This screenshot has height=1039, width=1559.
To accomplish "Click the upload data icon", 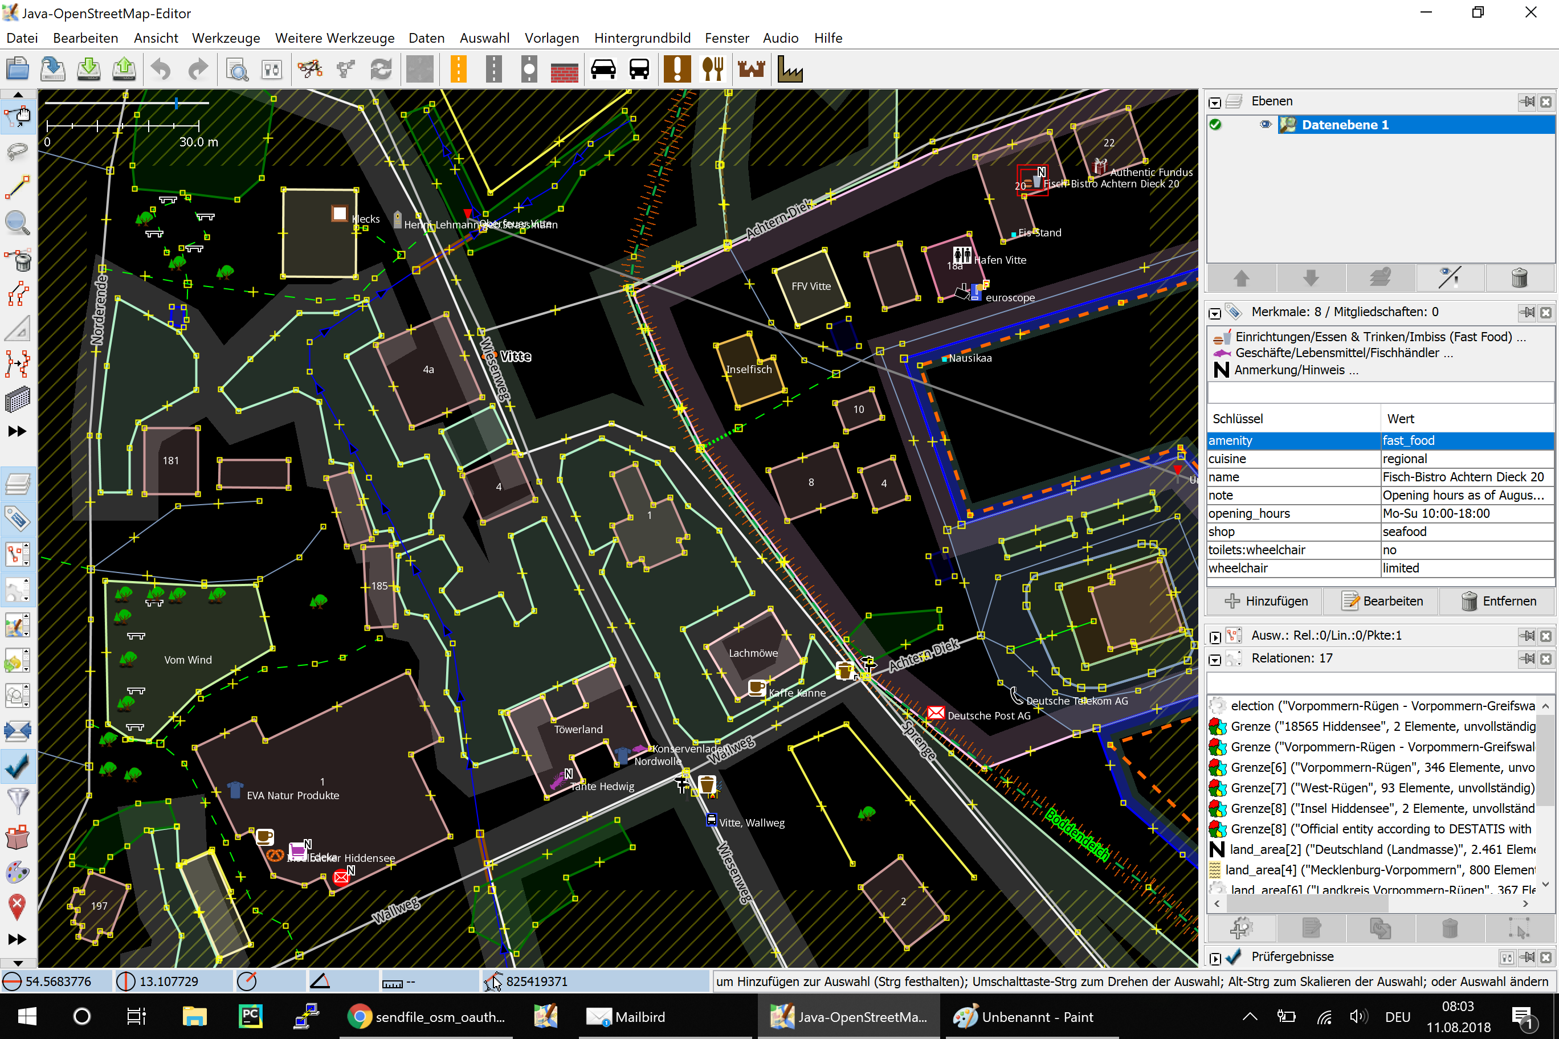I will click(124, 69).
